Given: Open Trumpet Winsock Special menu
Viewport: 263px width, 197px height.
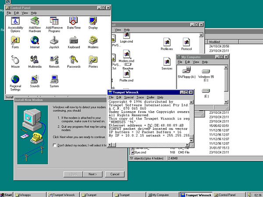Looking at the screenshot, I should [x=129, y=97].
